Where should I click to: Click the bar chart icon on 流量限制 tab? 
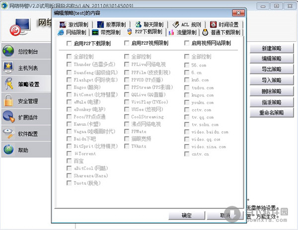coord(171,32)
